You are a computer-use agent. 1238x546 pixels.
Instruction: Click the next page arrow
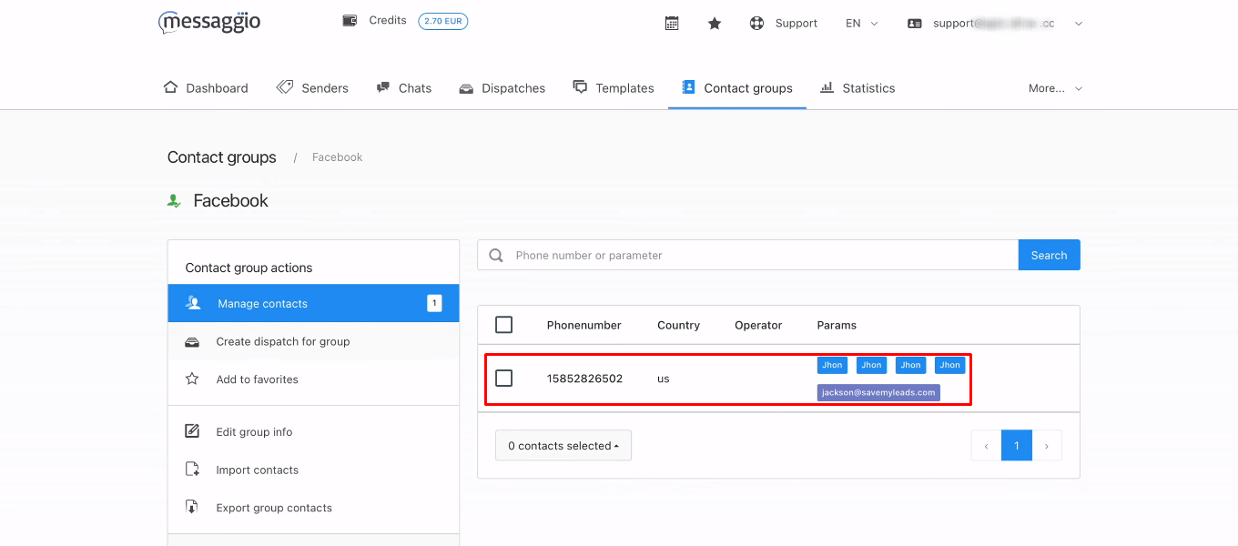tap(1047, 446)
